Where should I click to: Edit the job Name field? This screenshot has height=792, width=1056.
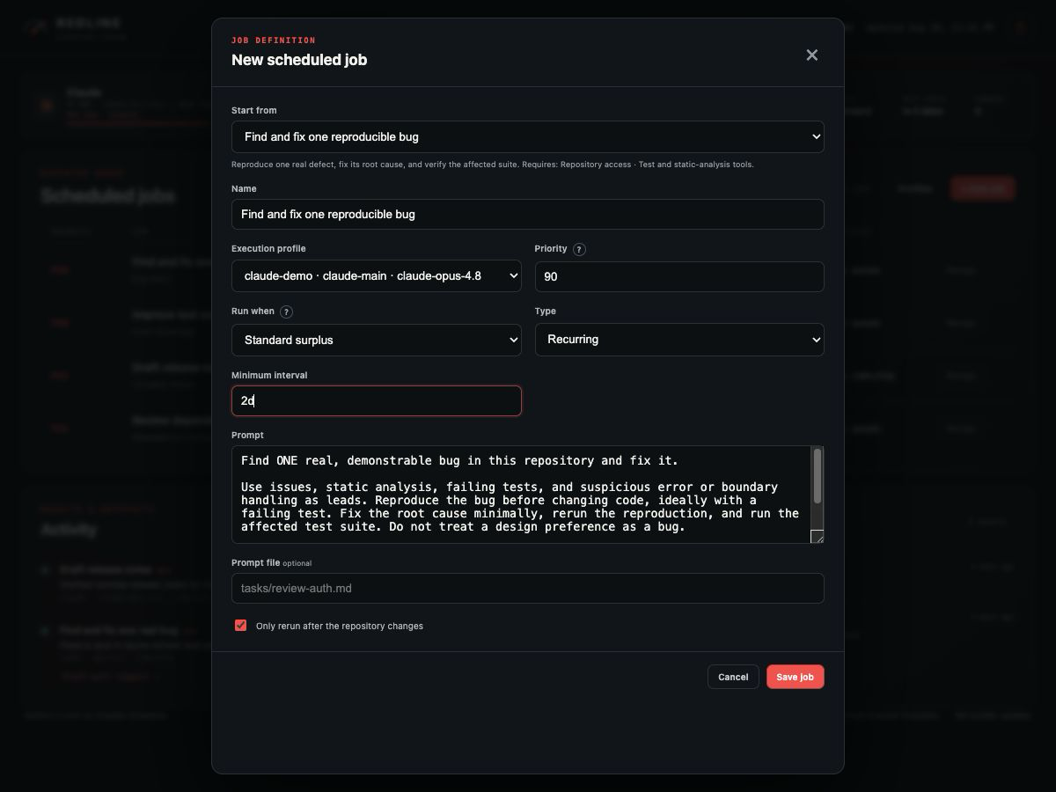pyautogui.click(x=528, y=214)
